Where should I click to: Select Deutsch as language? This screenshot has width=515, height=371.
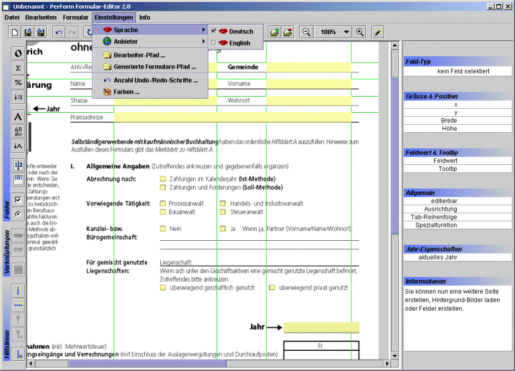(x=237, y=32)
